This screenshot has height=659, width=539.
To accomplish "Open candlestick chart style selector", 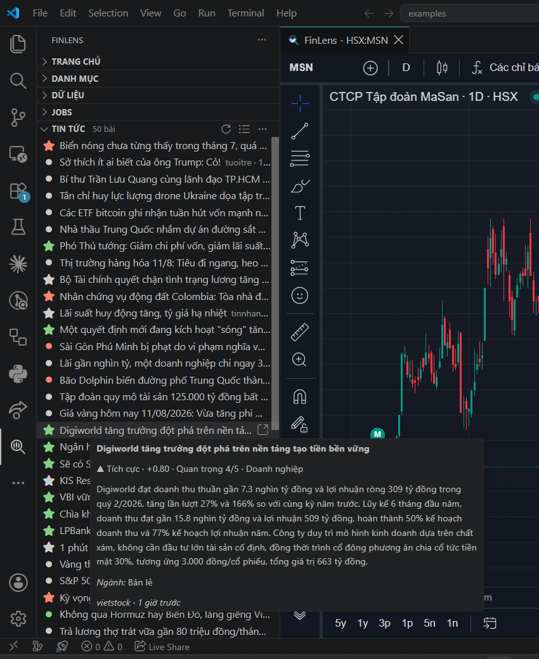I will 442,68.
